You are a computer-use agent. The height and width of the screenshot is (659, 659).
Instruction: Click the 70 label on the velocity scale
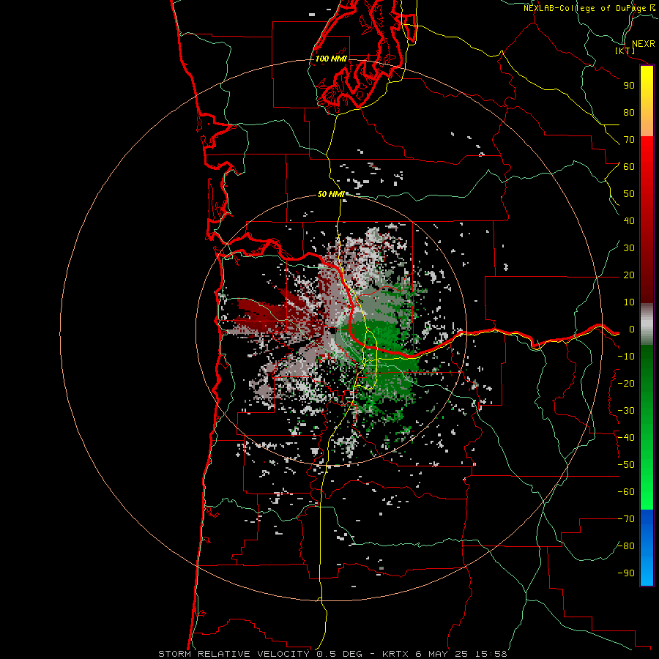point(629,140)
